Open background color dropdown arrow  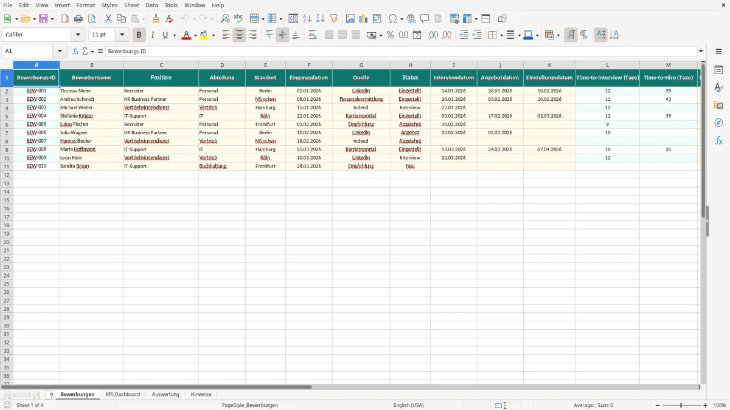tap(213, 35)
